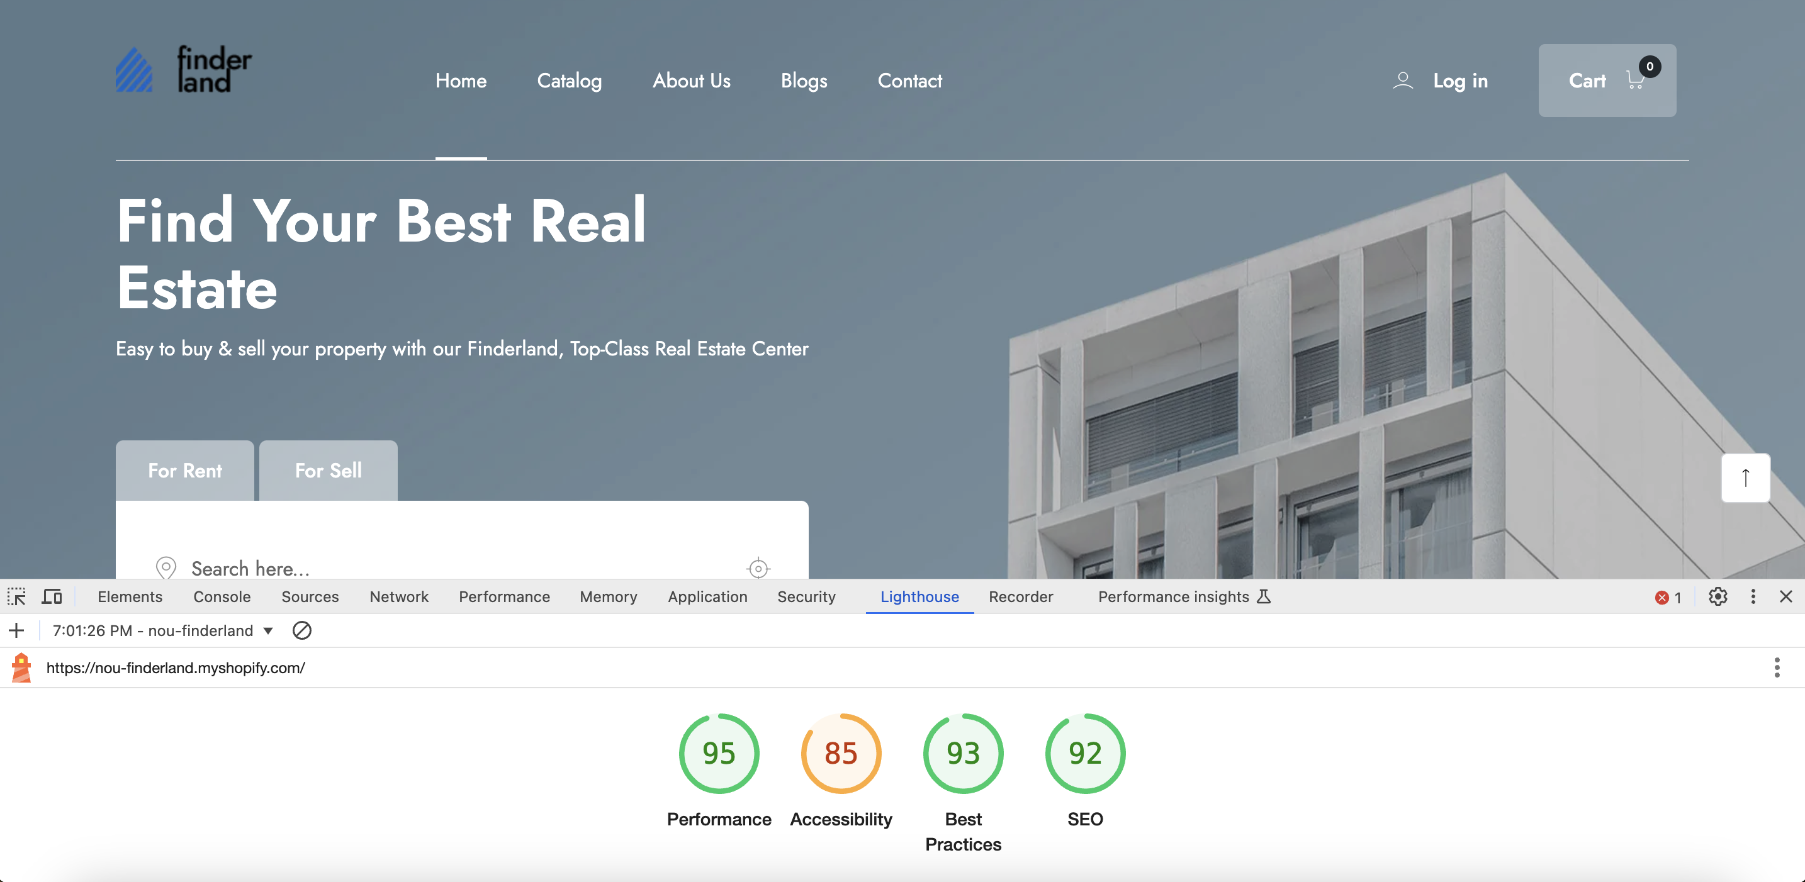Open Lighthouse report tools three-dot menu
This screenshot has height=882, width=1805.
[x=1776, y=667]
